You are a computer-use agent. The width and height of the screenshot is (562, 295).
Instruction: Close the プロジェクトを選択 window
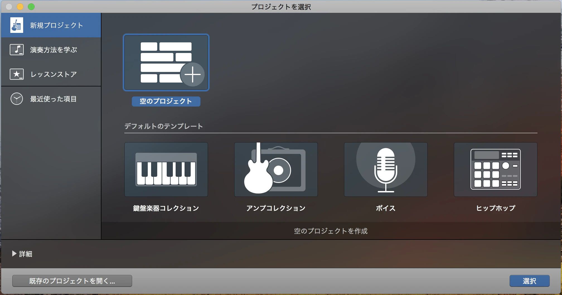pyautogui.click(x=9, y=7)
